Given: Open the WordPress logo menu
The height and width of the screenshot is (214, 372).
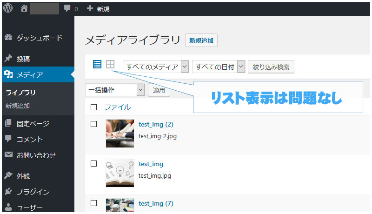Looking at the screenshot, I should click(8, 8).
